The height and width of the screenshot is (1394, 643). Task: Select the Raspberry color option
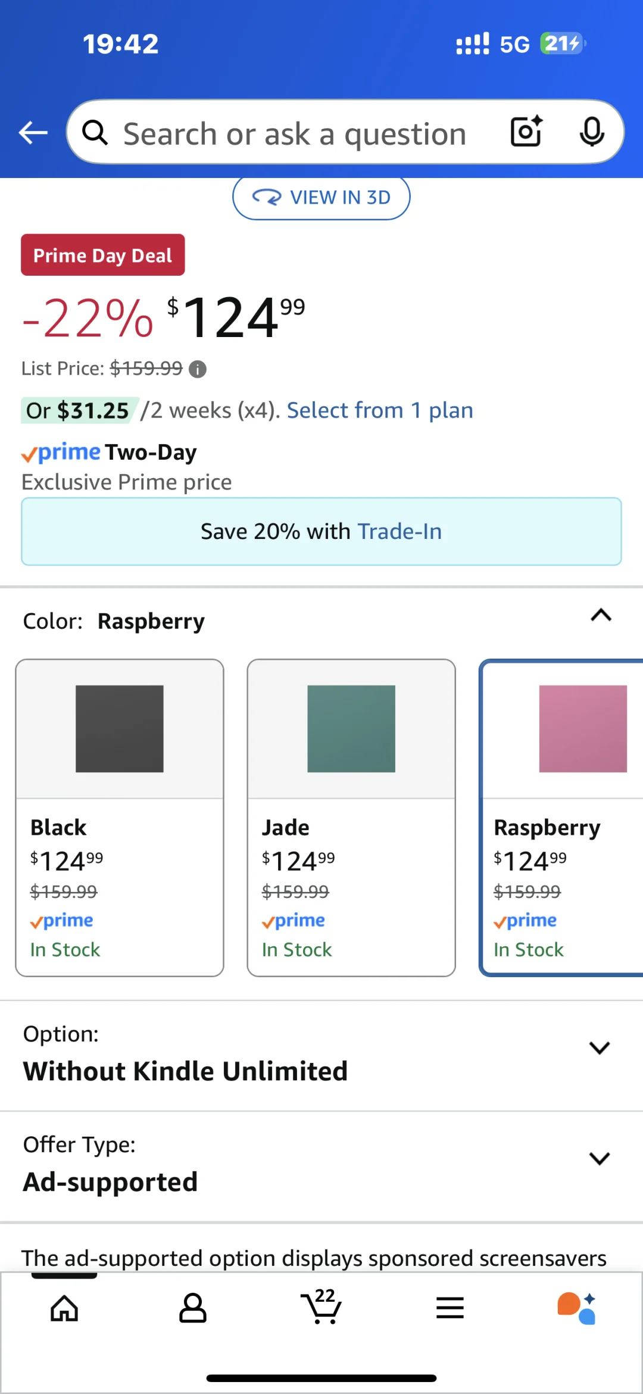coord(561,818)
